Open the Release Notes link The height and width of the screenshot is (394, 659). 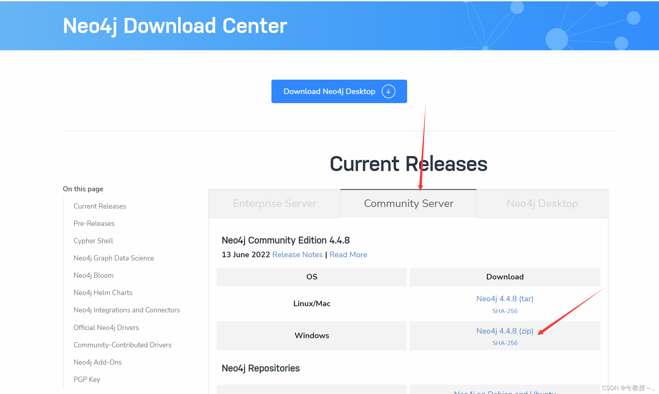pyautogui.click(x=298, y=255)
